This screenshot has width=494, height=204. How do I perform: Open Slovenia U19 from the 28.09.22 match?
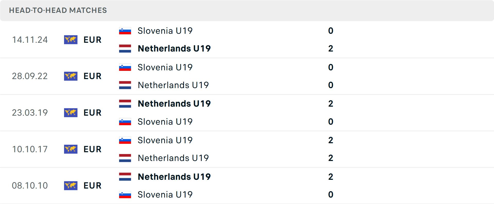[x=165, y=67]
